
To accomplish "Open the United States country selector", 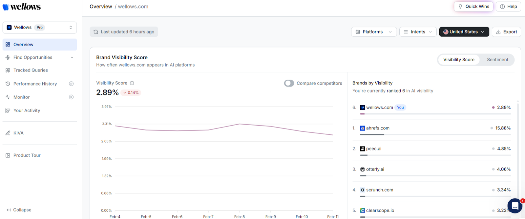I will pos(464,32).
